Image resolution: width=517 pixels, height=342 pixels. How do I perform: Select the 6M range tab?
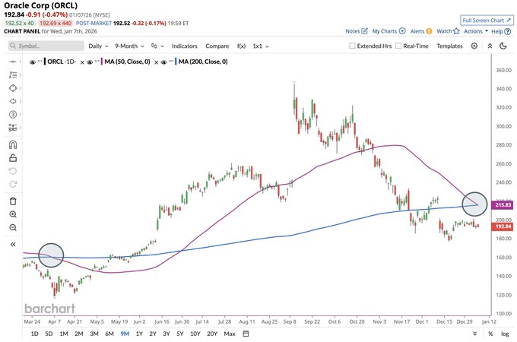(109, 334)
